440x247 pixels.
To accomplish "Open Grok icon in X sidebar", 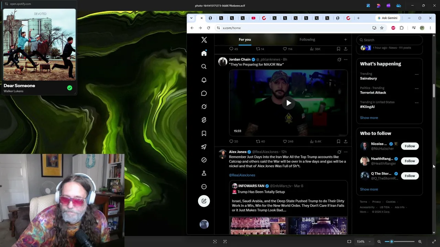I will click(204, 107).
